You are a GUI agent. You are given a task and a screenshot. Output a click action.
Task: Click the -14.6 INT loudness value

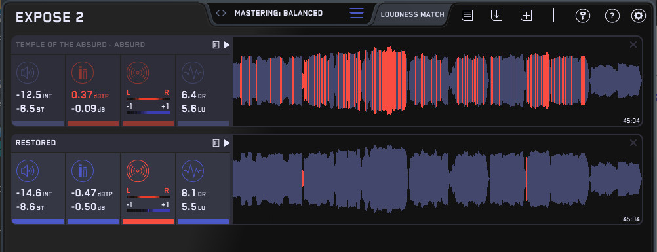click(x=34, y=194)
